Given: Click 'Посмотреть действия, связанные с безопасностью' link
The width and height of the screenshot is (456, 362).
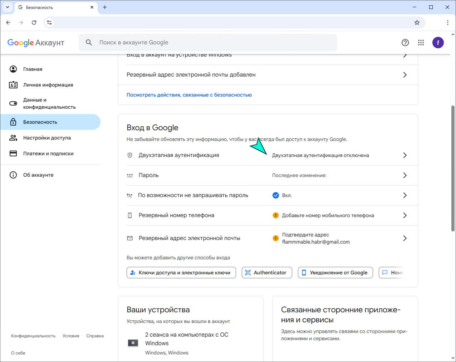Looking at the screenshot, I should 189,95.
